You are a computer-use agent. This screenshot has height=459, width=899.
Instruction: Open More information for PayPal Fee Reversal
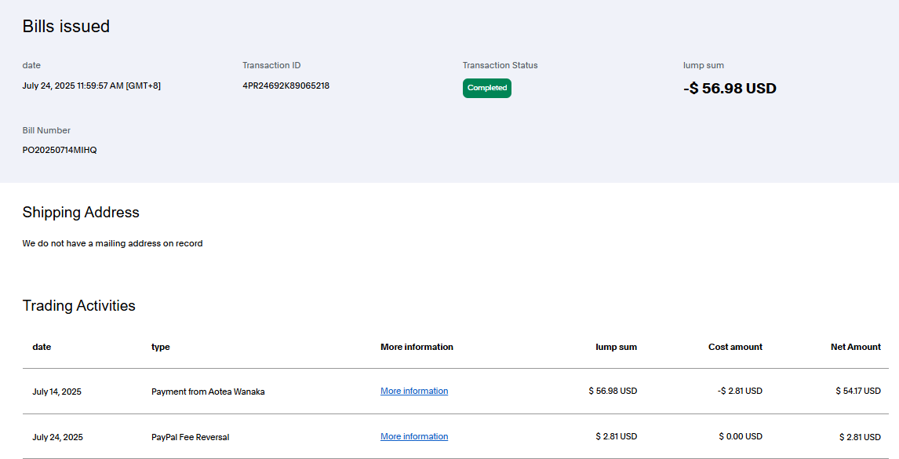[414, 436]
